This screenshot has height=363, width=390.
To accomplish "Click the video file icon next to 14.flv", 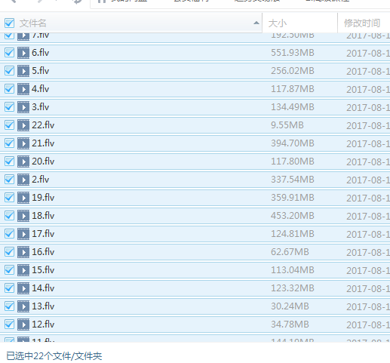I will pos(23,288).
